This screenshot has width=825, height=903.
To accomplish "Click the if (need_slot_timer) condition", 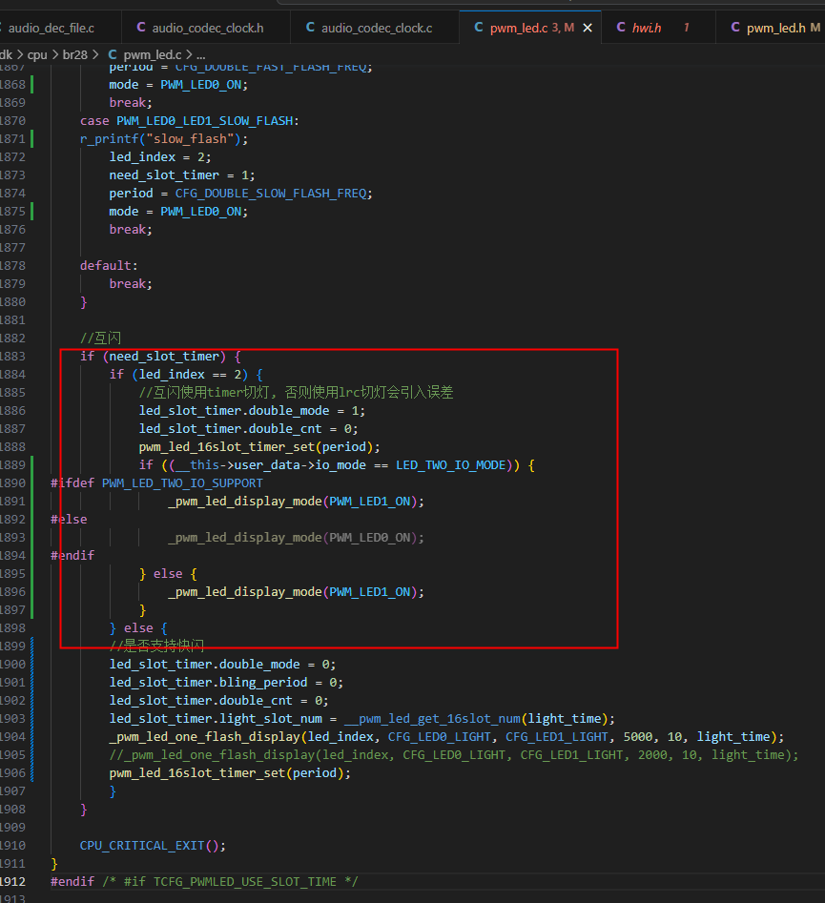I will [x=160, y=357].
